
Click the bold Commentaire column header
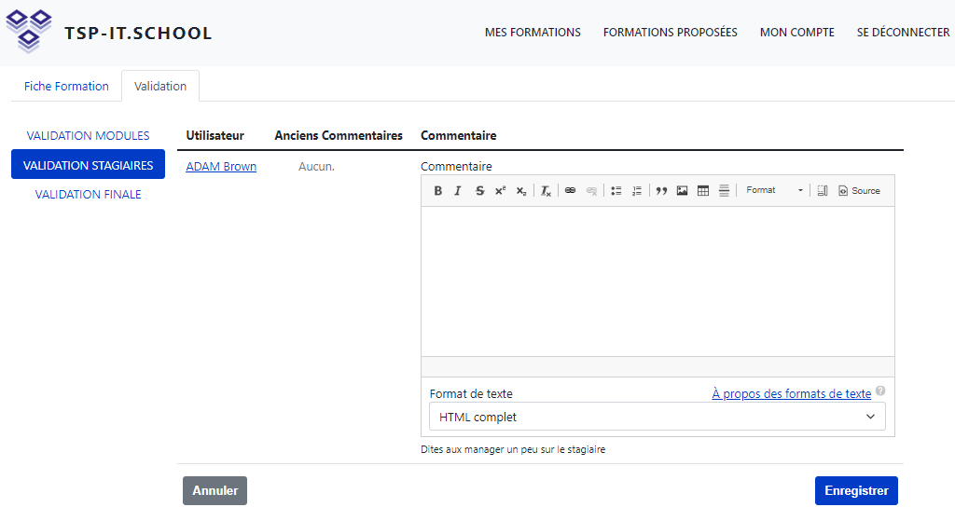[x=459, y=136]
